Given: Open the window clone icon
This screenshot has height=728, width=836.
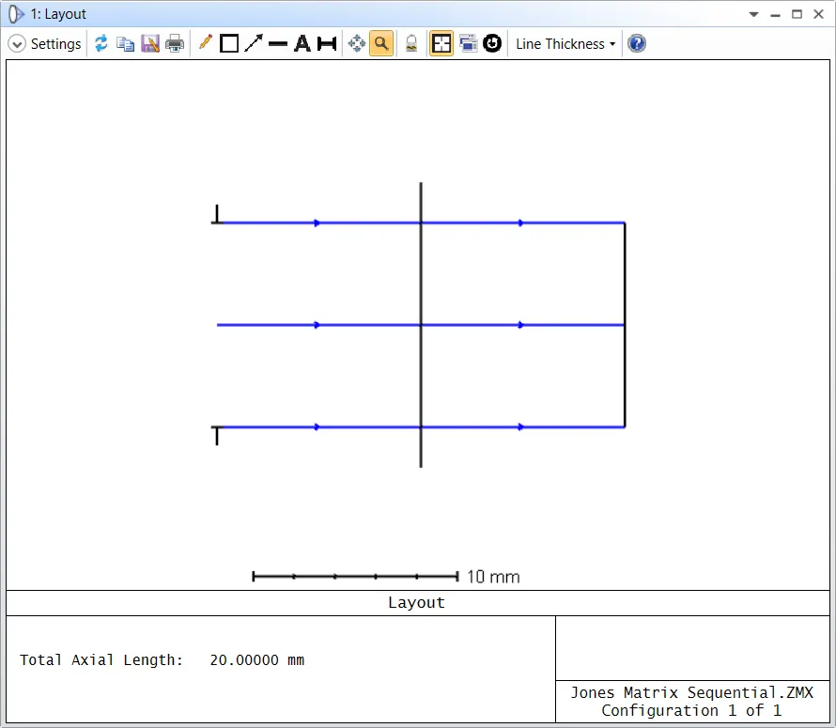Looking at the screenshot, I should [468, 43].
